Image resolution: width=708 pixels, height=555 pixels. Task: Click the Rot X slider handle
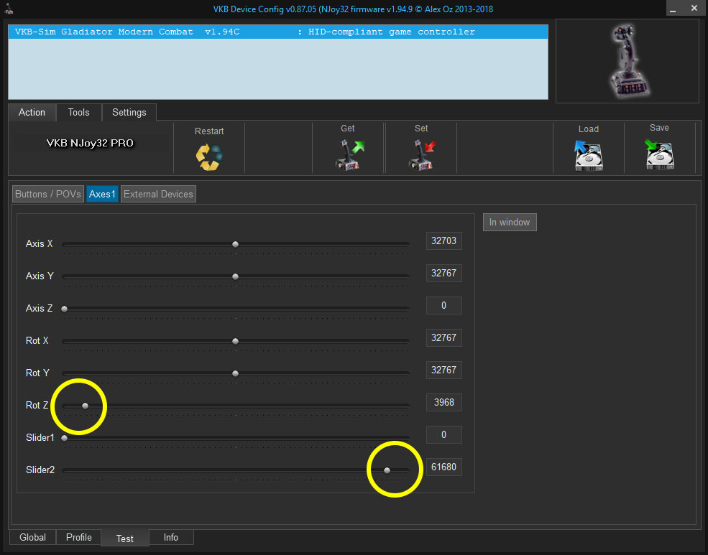(x=235, y=341)
